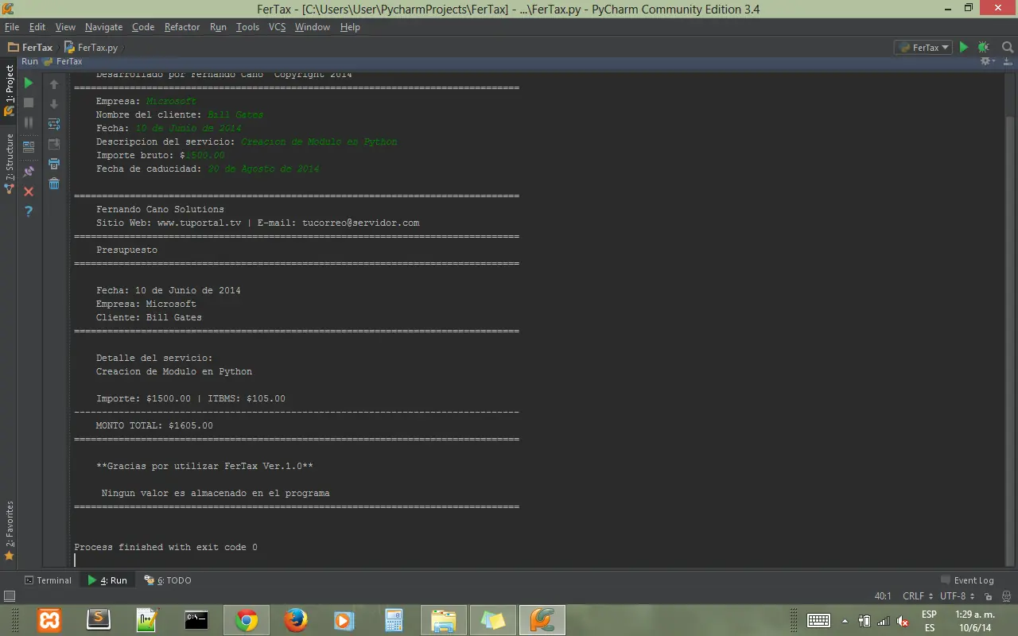Open Run panel gear settings menu

(x=987, y=61)
